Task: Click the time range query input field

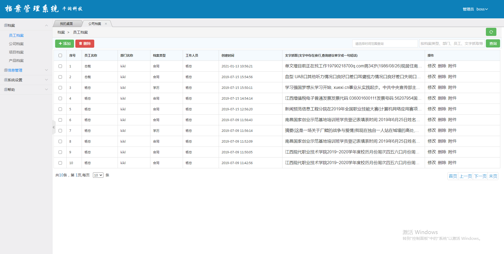Action: pyautogui.click(x=385, y=44)
